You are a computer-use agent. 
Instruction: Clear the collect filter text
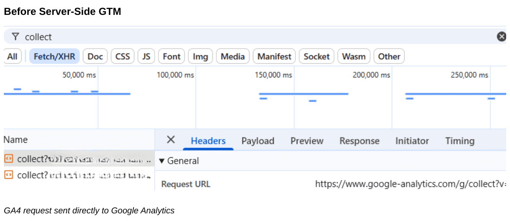click(x=501, y=37)
